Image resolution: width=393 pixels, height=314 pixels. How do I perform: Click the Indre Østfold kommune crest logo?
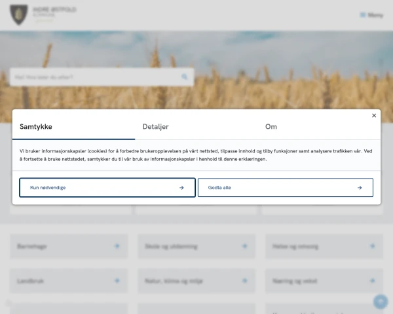point(19,15)
